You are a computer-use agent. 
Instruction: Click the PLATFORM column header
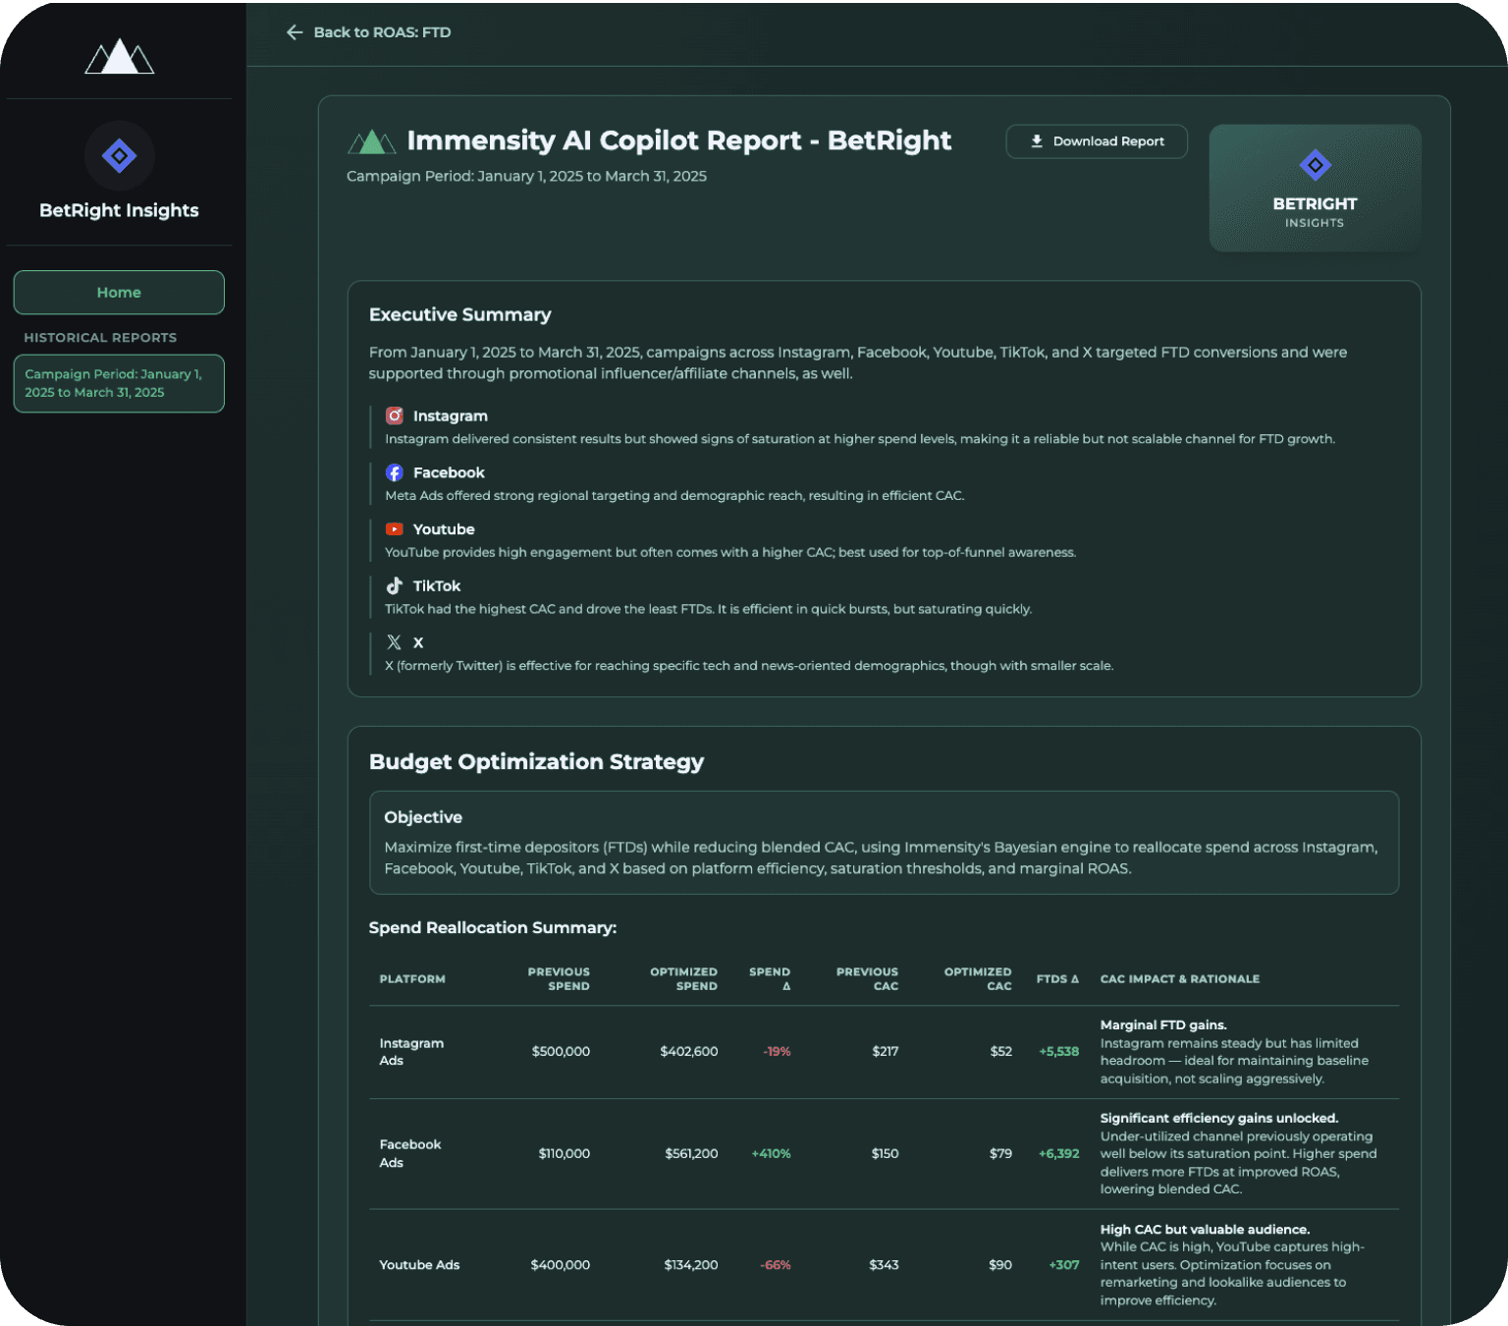coord(412,979)
